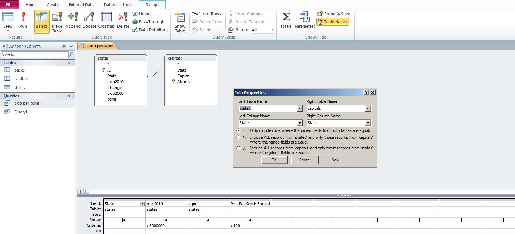
Task: Uncheck Show for the State field
Action: click(124, 220)
